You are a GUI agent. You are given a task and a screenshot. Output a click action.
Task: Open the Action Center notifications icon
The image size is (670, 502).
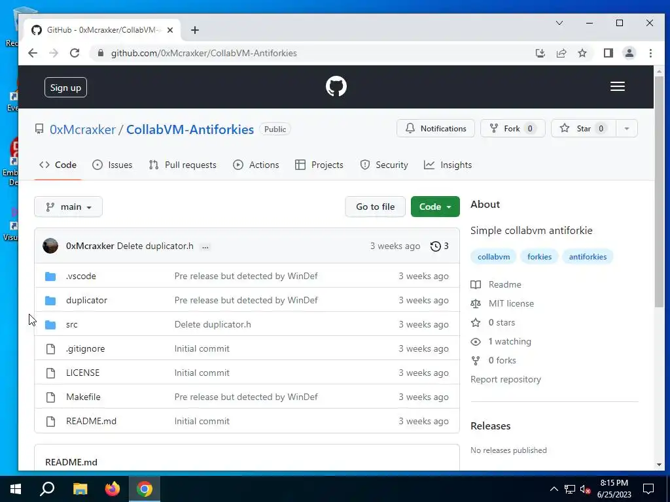click(x=648, y=489)
